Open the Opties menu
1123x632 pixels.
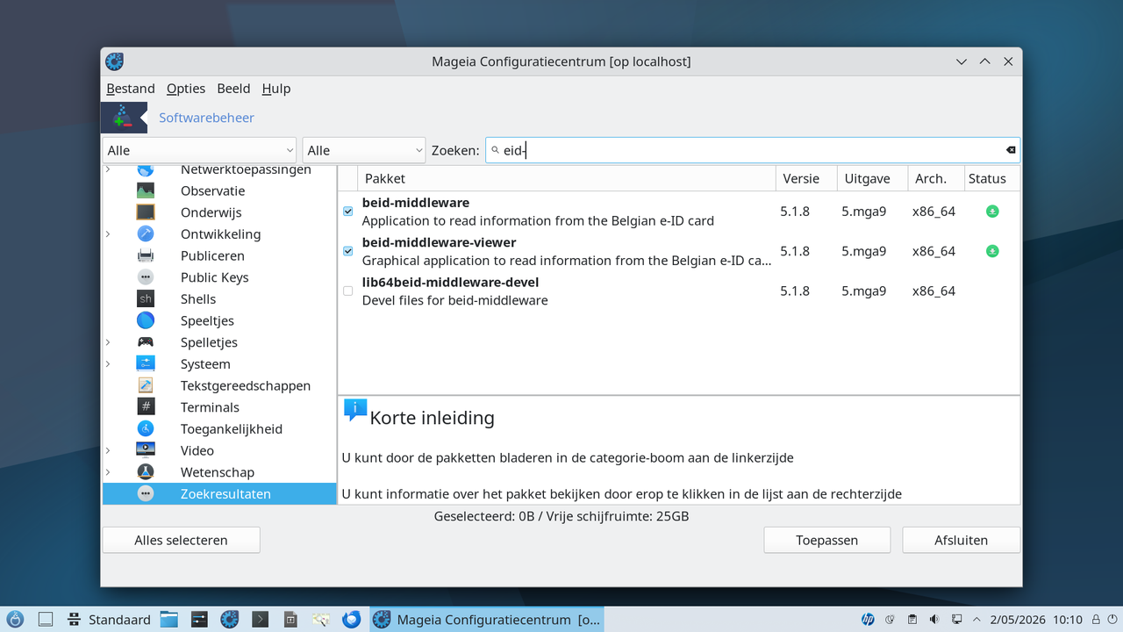[x=186, y=89]
